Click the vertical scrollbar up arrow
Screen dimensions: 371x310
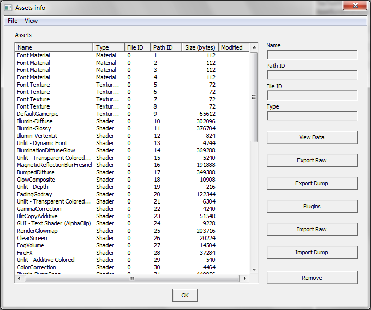click(x=254, y=48)
